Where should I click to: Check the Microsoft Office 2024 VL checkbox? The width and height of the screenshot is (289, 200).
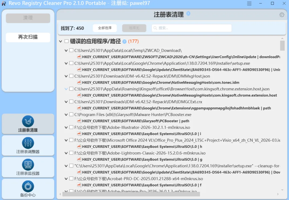[x=71, y=140]
